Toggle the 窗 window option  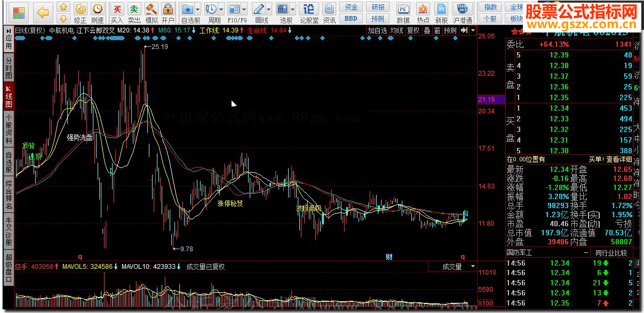tap(437, 30)
